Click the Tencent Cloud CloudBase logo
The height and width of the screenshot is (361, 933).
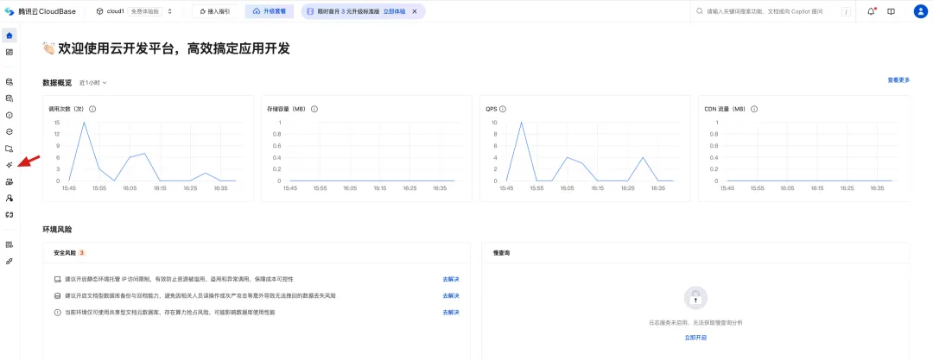coord(40,11)
